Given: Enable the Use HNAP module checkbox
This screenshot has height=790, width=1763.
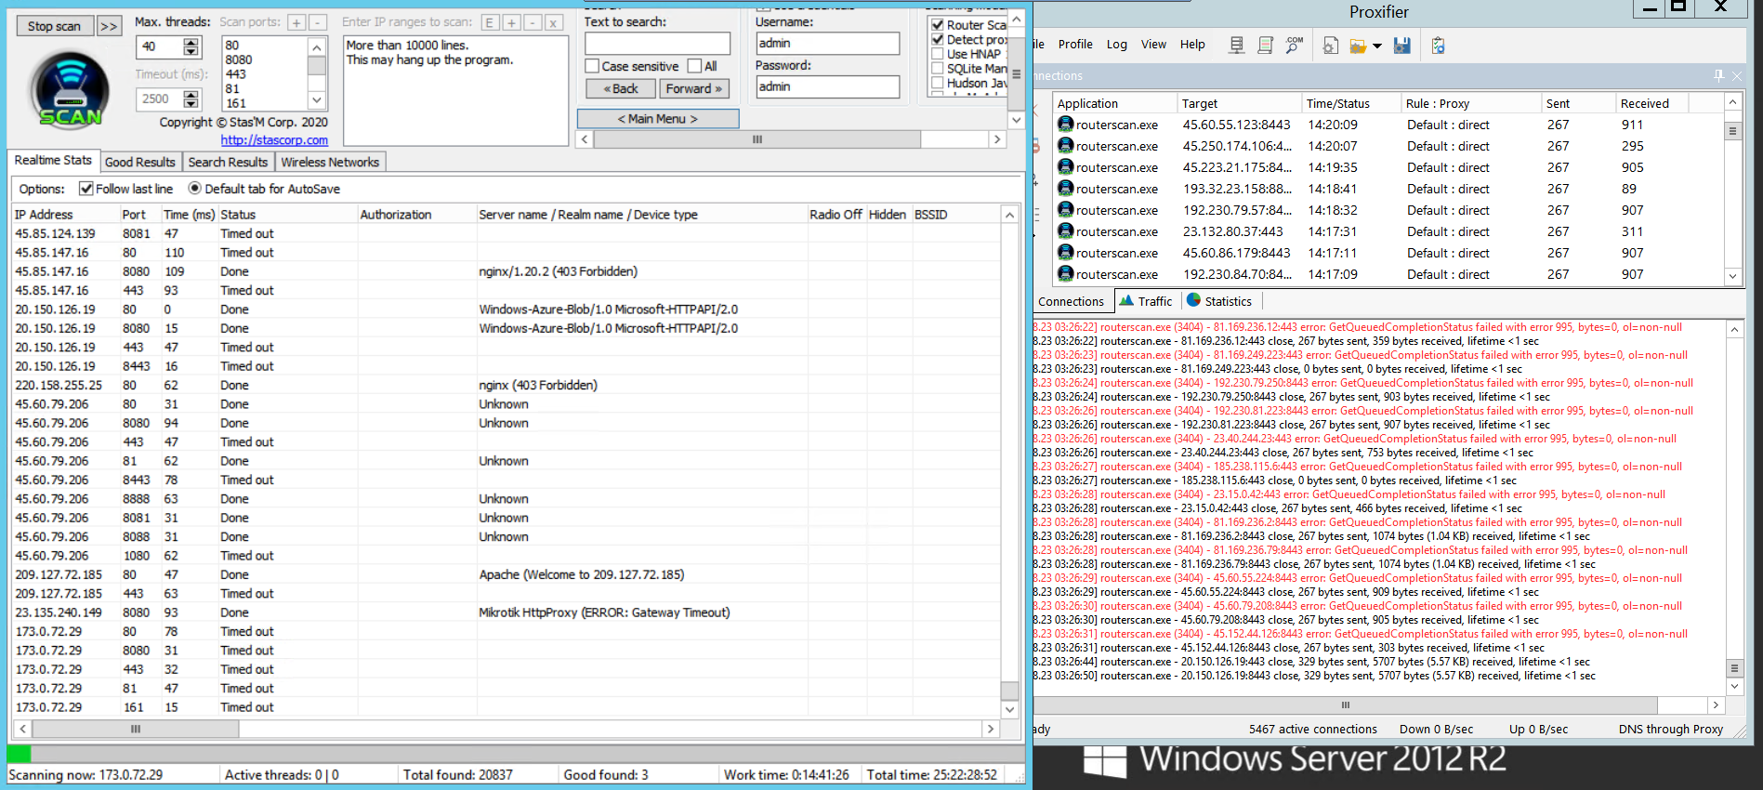Looking at the screenshot, I should pos(938,54).
